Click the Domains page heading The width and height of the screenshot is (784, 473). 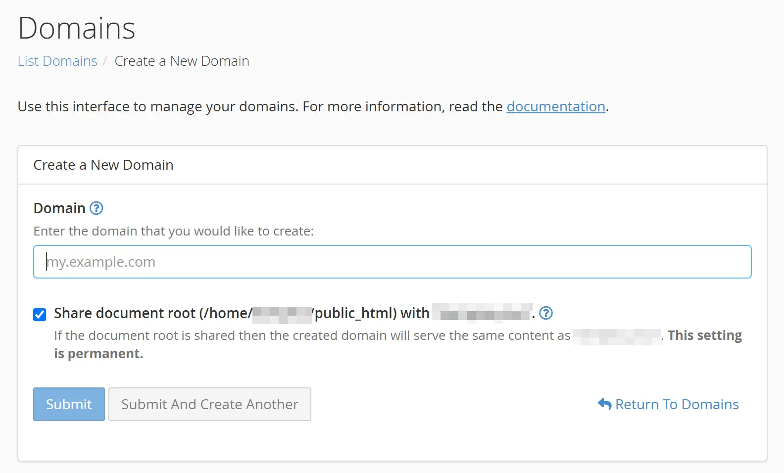point(77,28)
